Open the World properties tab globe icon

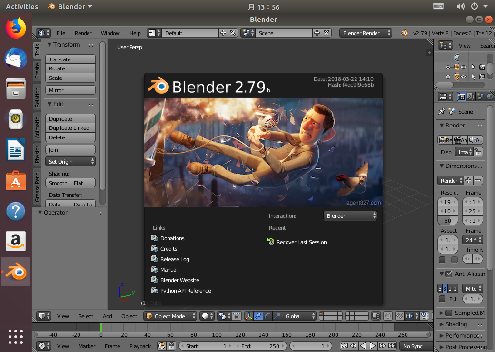(x=490, y=97)
